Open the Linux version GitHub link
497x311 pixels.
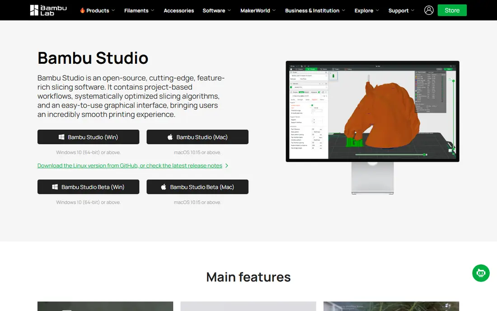(130, 165)
